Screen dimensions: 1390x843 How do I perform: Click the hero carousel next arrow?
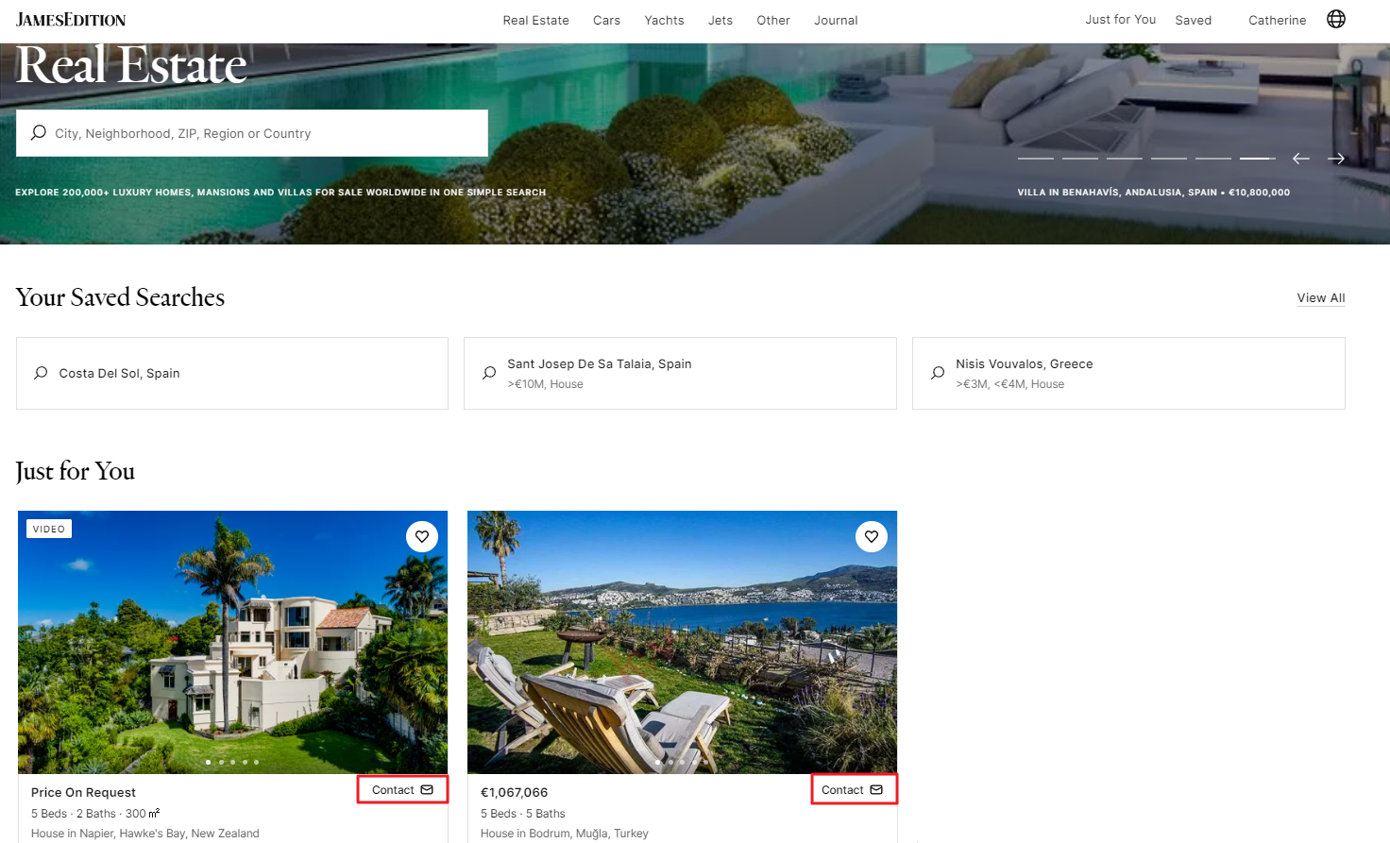[1335, 159]
